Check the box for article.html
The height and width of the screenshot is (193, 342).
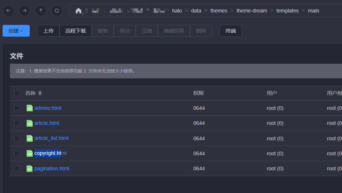tap(17, 123)
